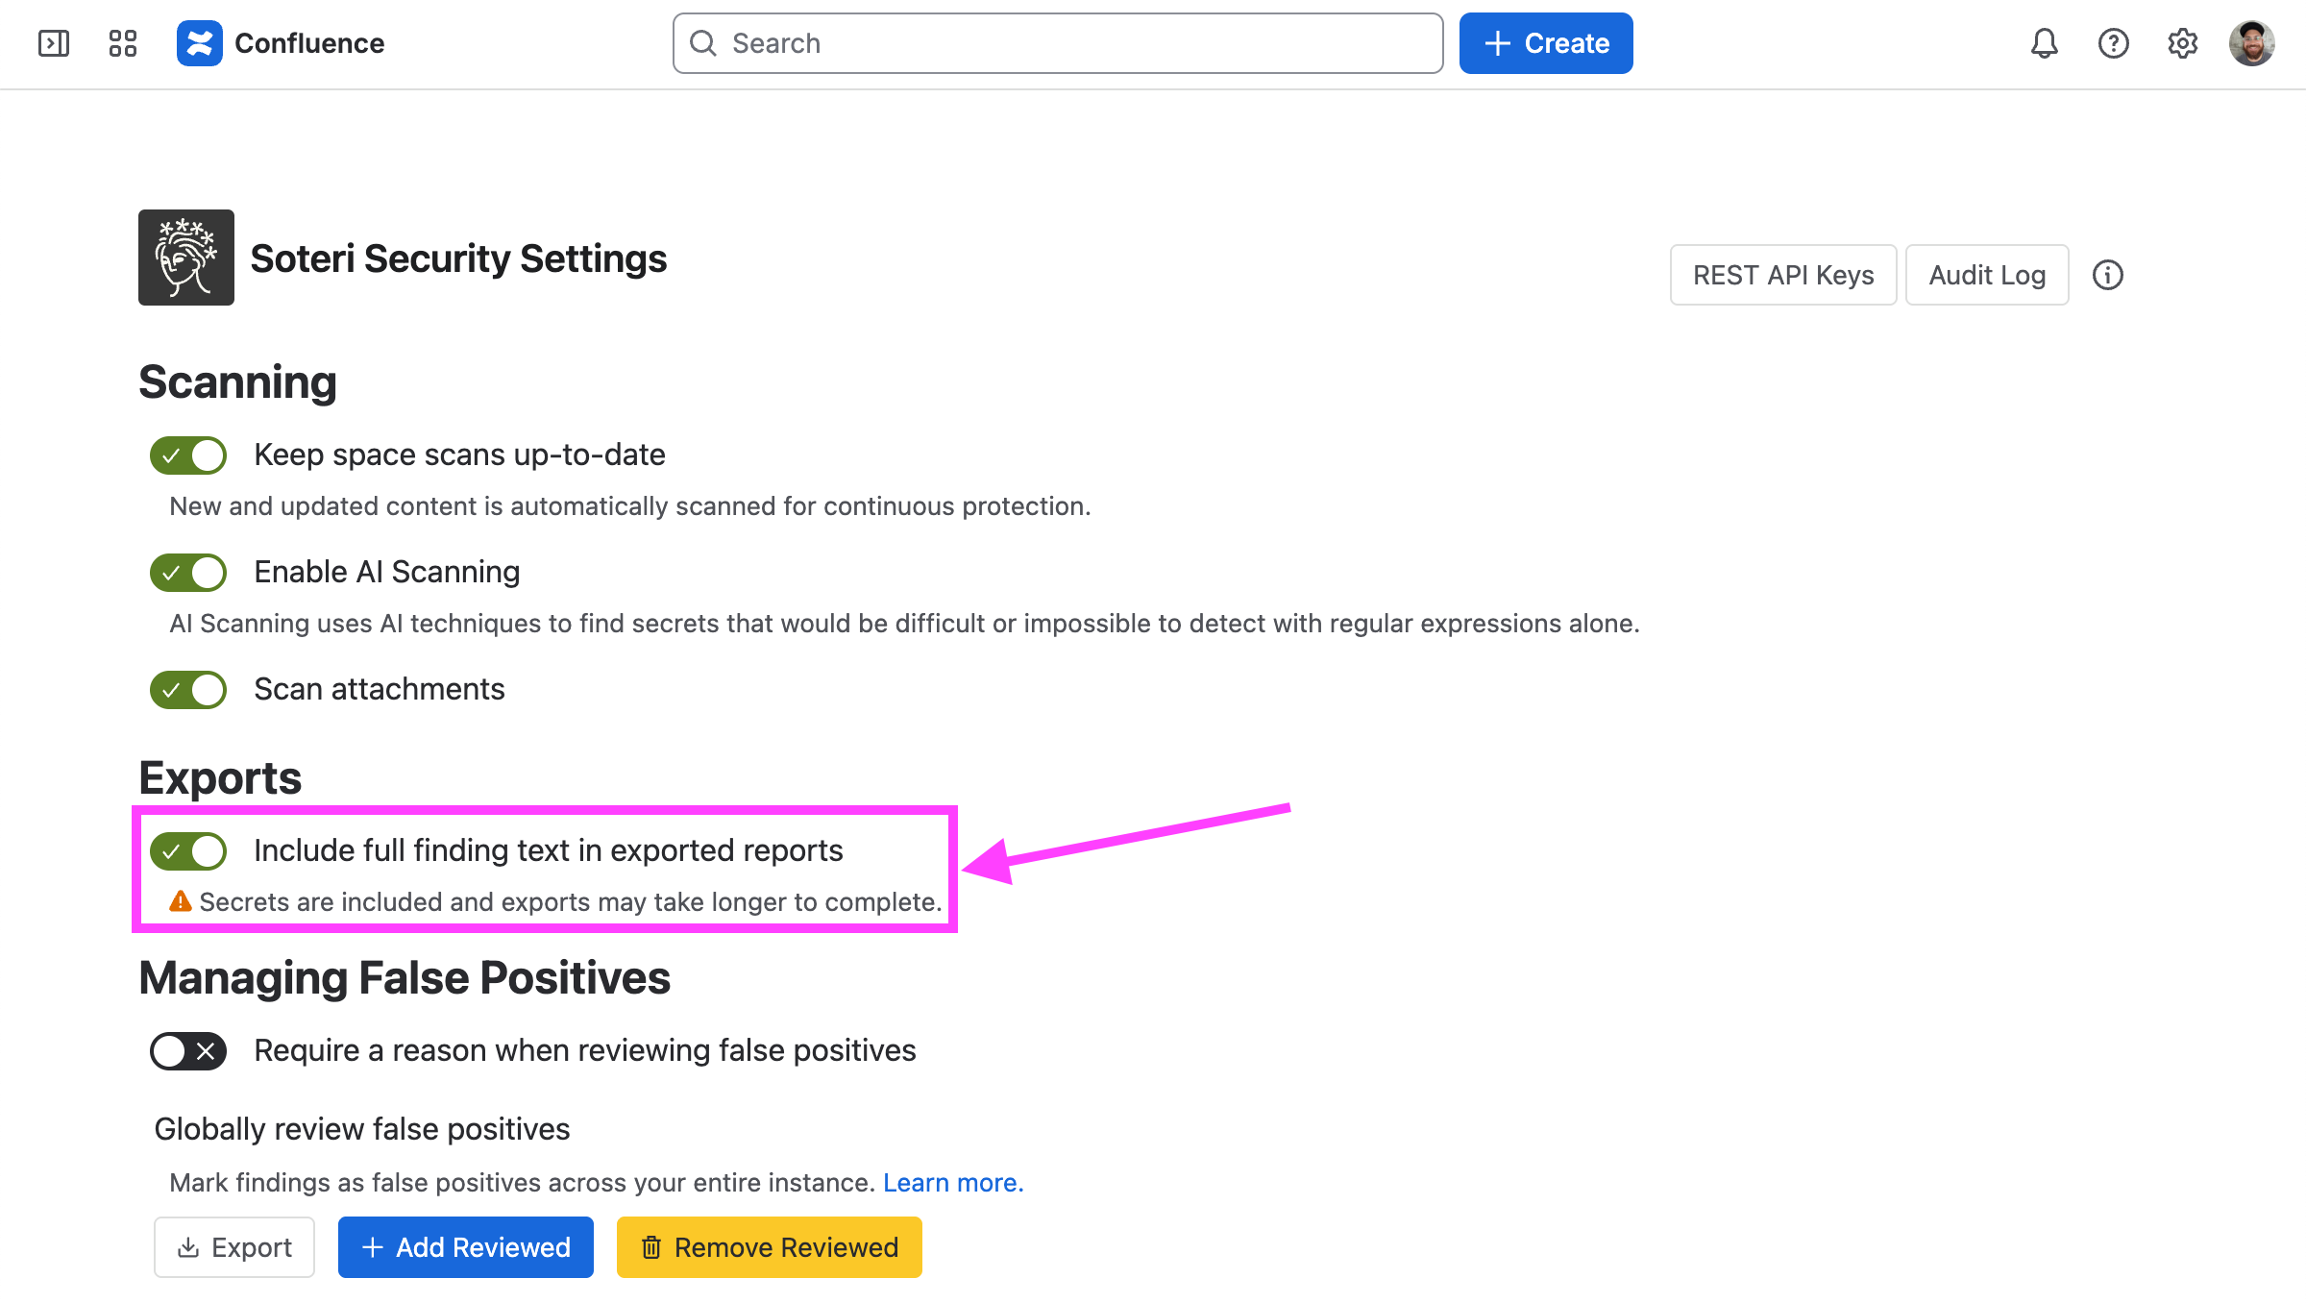This screenshot has width=2306, height=1303.
Task: Click the Soteri Security logo image
Action: [186, 258]
